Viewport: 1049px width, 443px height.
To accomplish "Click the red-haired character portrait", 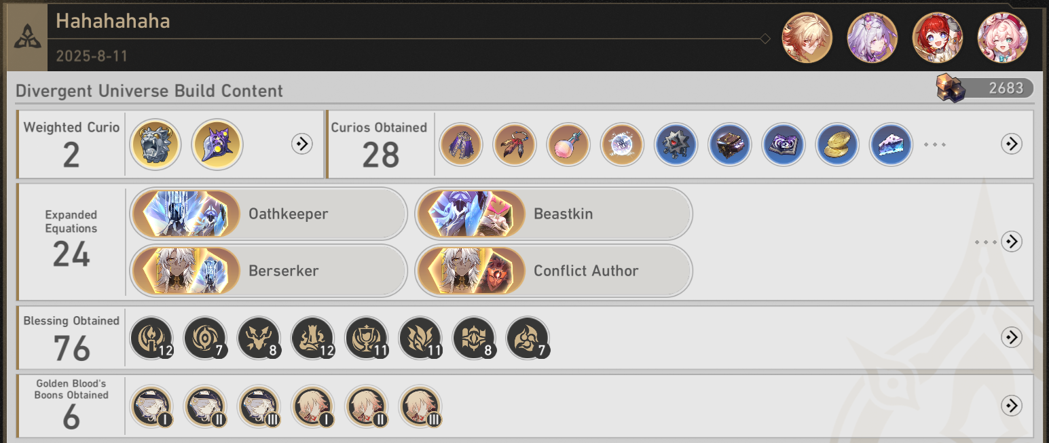I will point(938,38).
